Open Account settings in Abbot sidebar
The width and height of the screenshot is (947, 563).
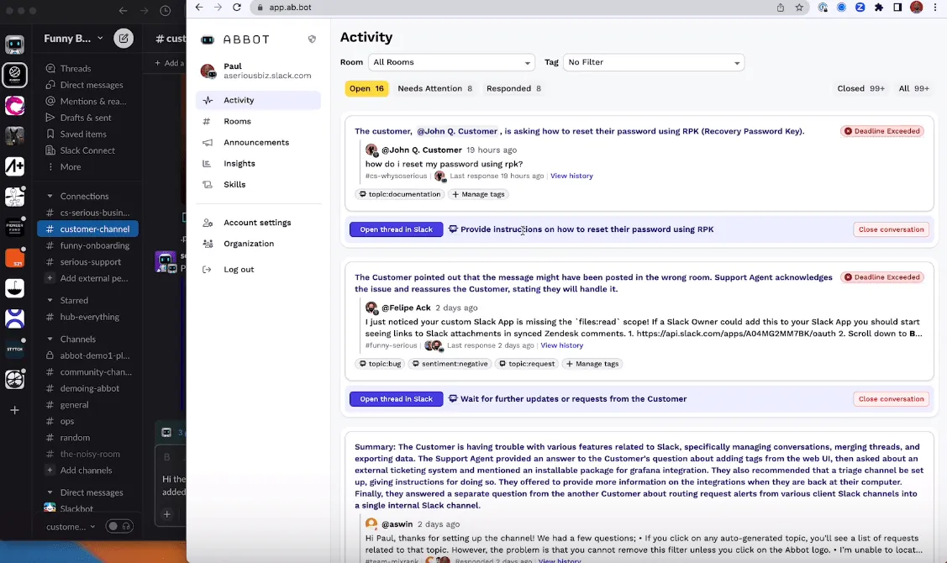click(258, 223)
